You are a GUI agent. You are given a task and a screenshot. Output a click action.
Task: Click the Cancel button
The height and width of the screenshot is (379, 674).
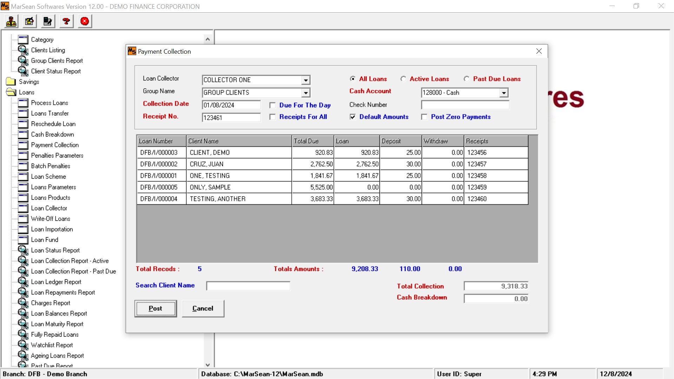(203, 308)
